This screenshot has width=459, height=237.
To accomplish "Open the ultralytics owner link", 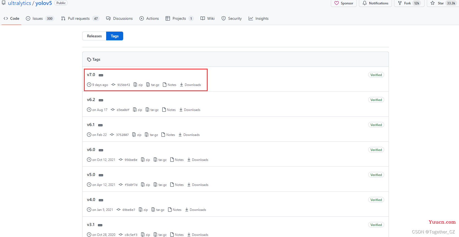I will coord(20,3).
